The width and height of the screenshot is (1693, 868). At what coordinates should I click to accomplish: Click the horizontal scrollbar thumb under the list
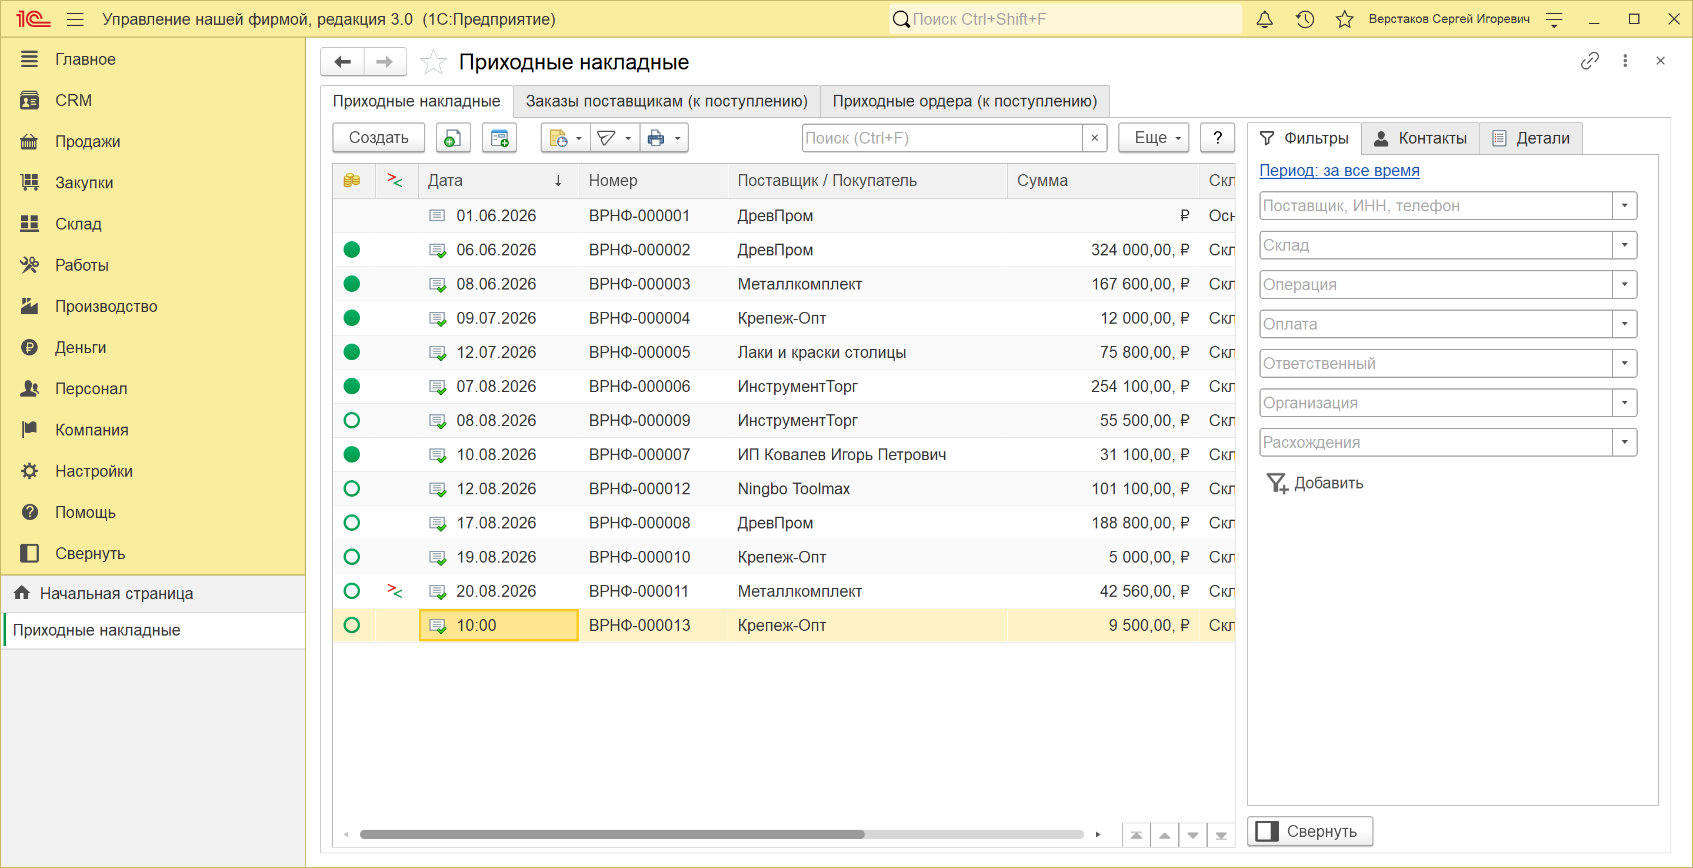click(x=612, y=835)
